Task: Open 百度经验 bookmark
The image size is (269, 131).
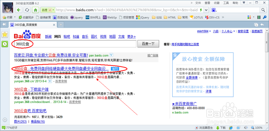Action: tap(61, 17)
